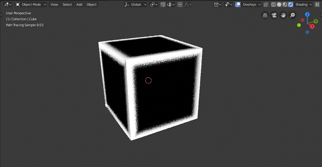Toggle X-ray mode icon
Viewport: 322px width, 167px height.
[266, 4]
